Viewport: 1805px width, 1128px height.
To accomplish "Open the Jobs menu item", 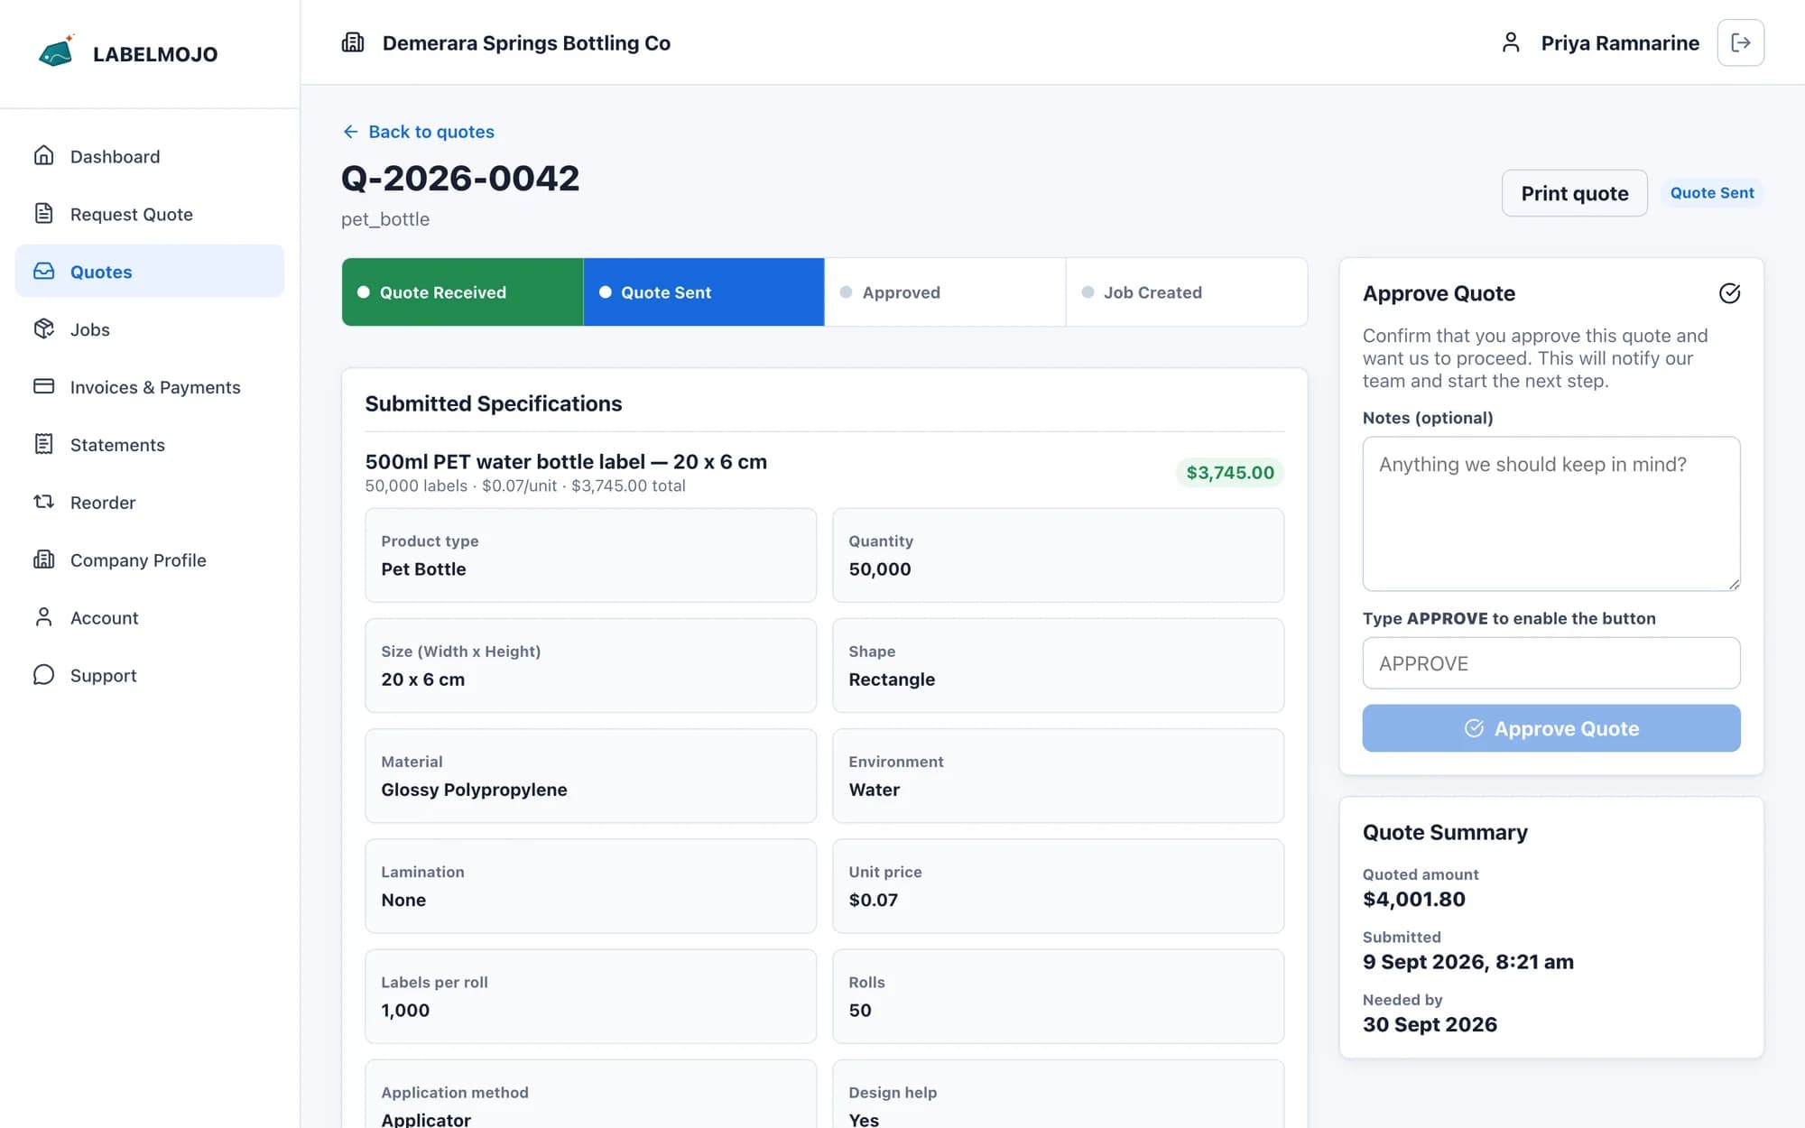I will 150,329.
